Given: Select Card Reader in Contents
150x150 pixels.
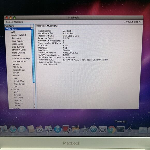Looking at the screenshot, I should point(18,41).
